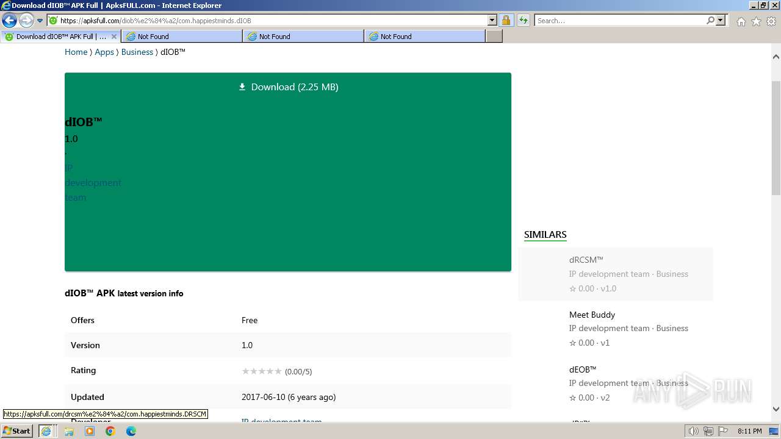This screenshot has height=439, width=781.
Task: Switch to the second Not Found tab
Action: (303, 37)
